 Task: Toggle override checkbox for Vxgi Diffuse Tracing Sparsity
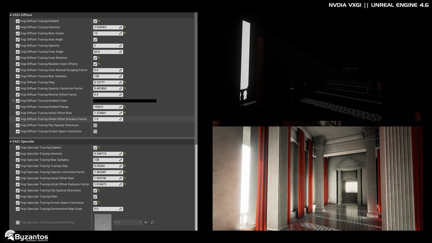[x=18, y=46]
